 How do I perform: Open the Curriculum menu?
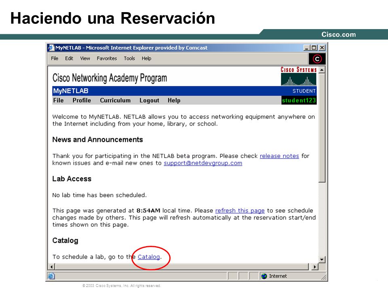click(x=115, y=100)
